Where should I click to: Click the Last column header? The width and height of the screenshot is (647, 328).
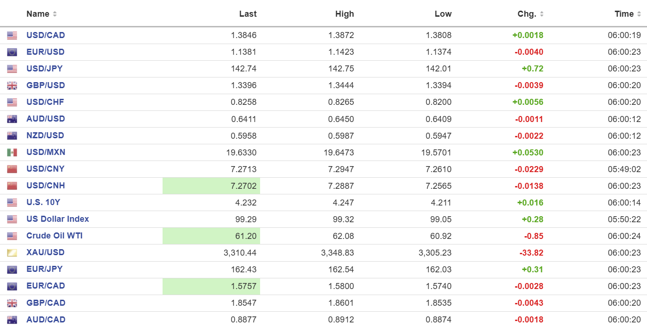pos(248,14)
